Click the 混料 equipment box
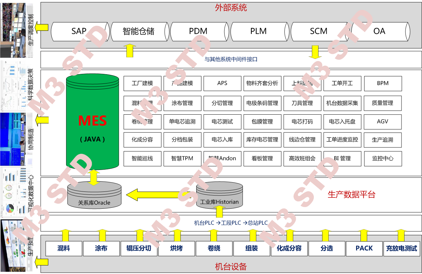422x274 pixels. (63, 248)
